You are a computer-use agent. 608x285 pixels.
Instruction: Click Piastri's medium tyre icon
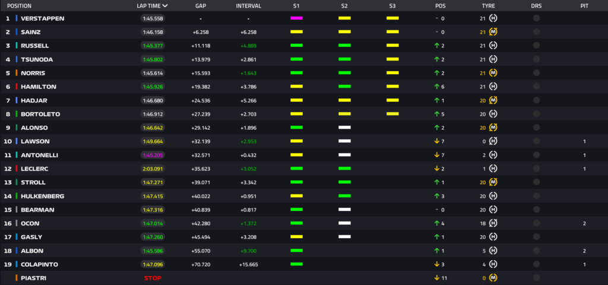coord(493,278)
